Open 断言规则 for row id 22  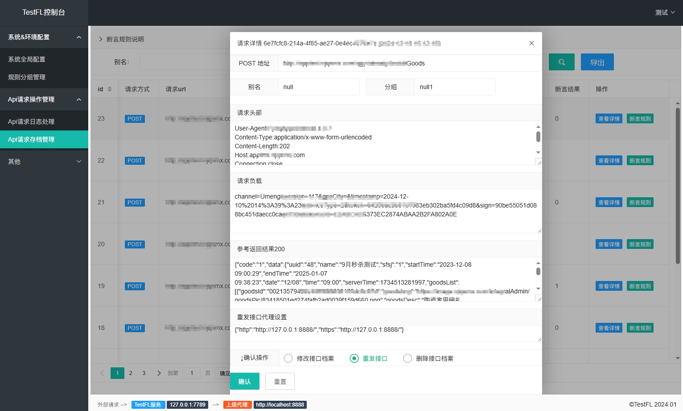[640, 161]
